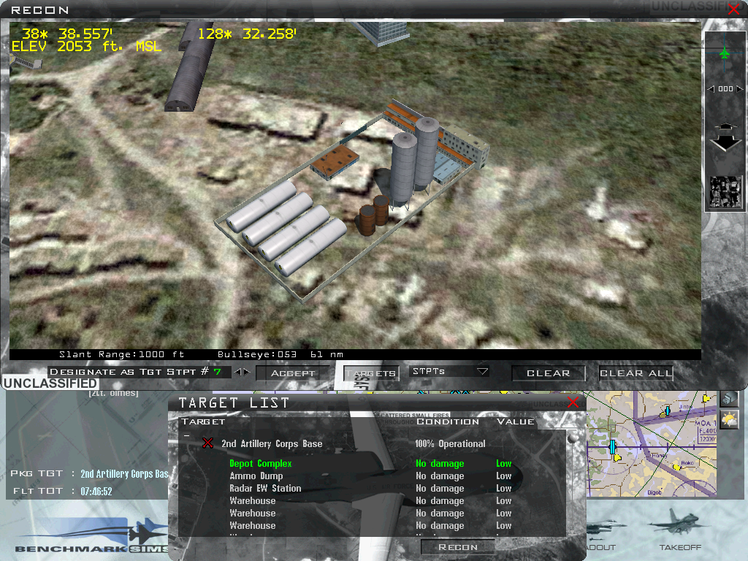Select the Radar EW Station target

(x=265, y=489)
